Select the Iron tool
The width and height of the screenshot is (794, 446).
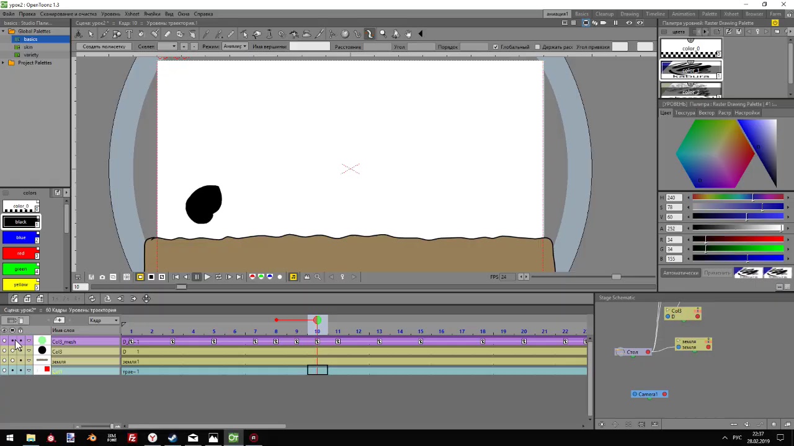306,34
